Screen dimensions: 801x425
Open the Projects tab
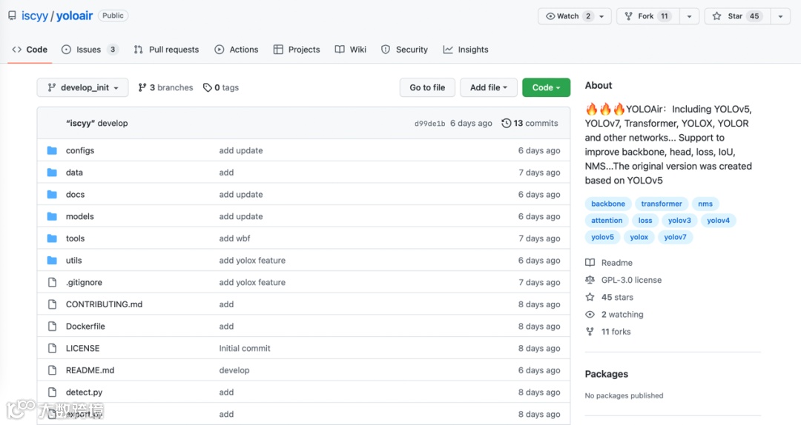point(297,50)
